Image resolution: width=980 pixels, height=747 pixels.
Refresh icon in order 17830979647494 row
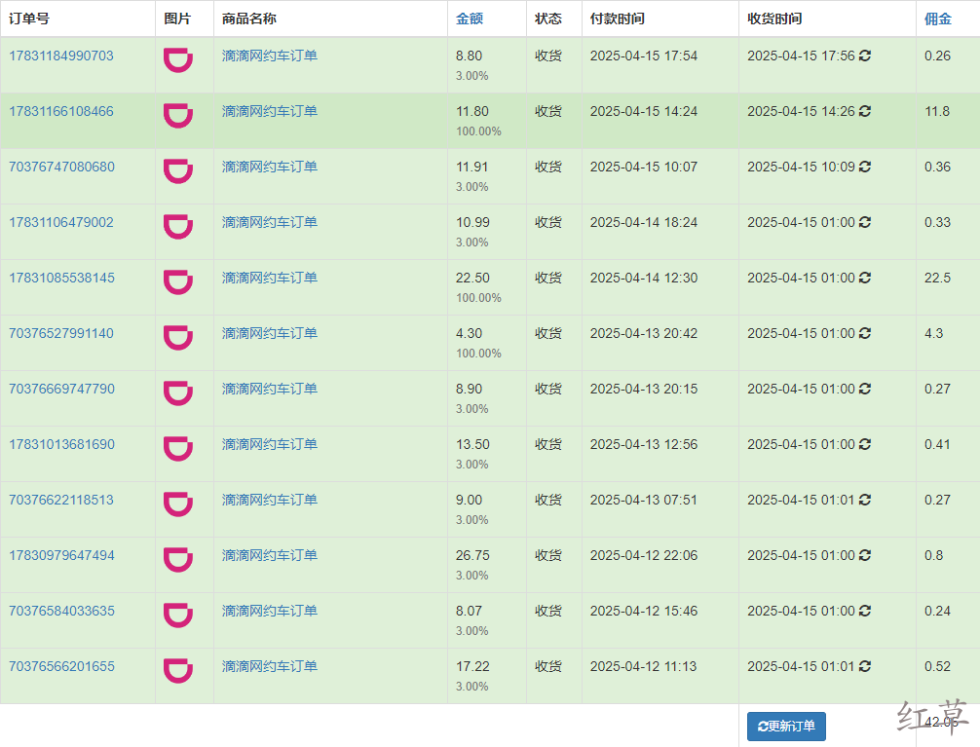pyautogui.click(x=865, y=556)
